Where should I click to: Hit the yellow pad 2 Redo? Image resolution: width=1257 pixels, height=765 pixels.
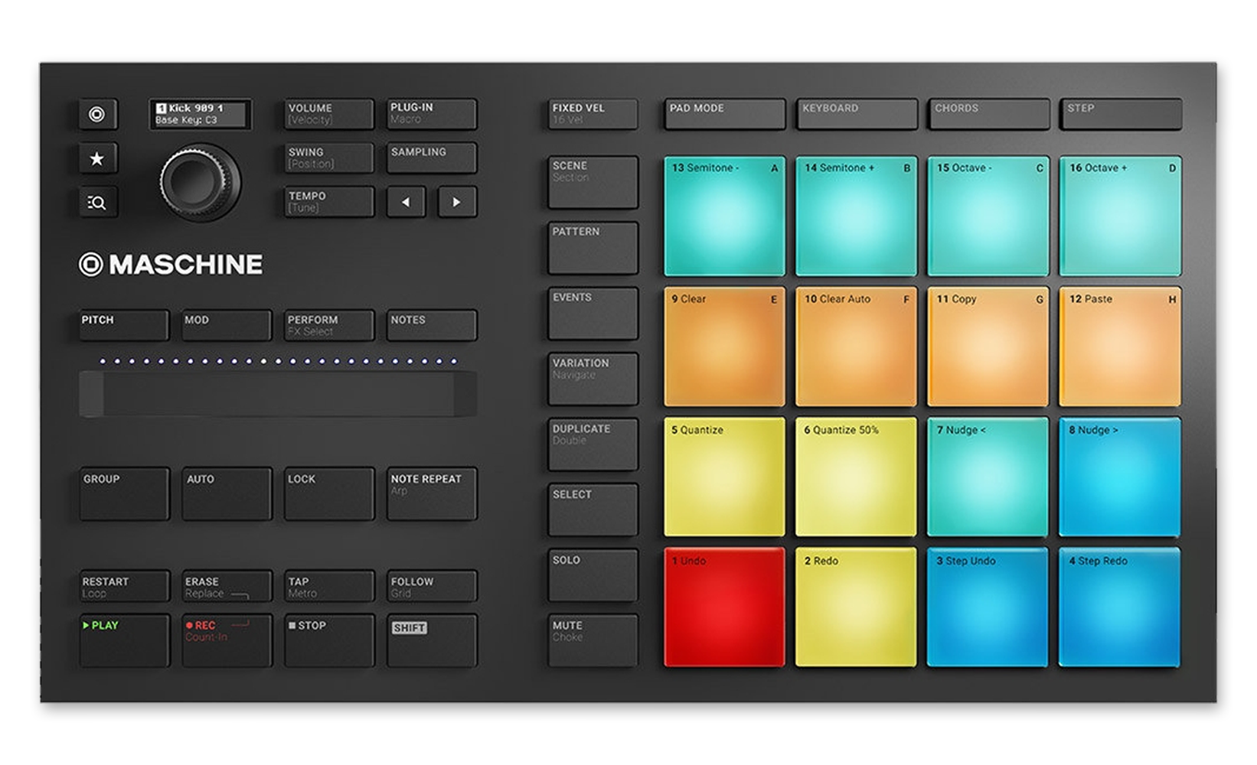856,607
